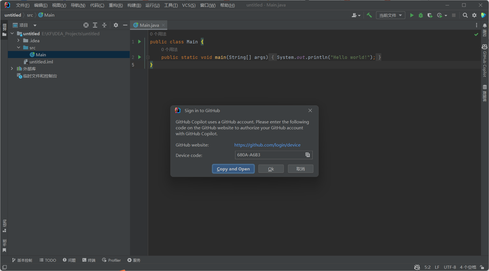Image resolution: width=489 pixels, height=271 pixels.
Task: Open GitHub Copilot side tool window
Action: coord(485,61)
